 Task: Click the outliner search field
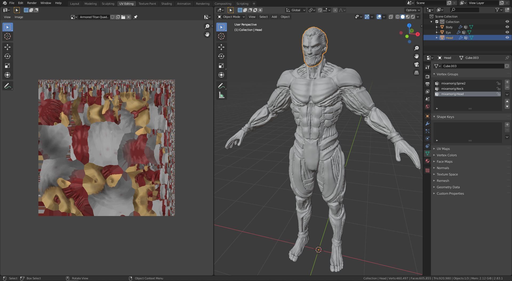pyautogui.click(x=465, y=10)
